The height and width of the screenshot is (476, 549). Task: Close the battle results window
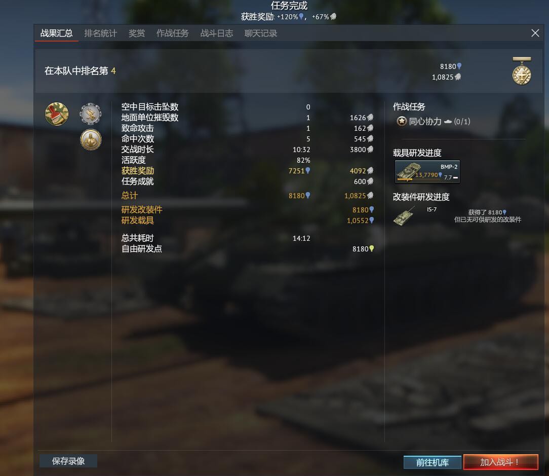click(535, 33)
